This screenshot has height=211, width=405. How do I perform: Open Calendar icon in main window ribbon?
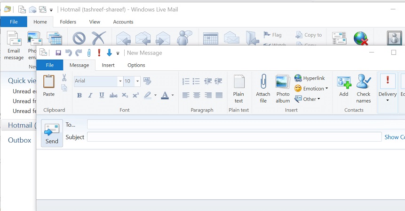[211, 38]
